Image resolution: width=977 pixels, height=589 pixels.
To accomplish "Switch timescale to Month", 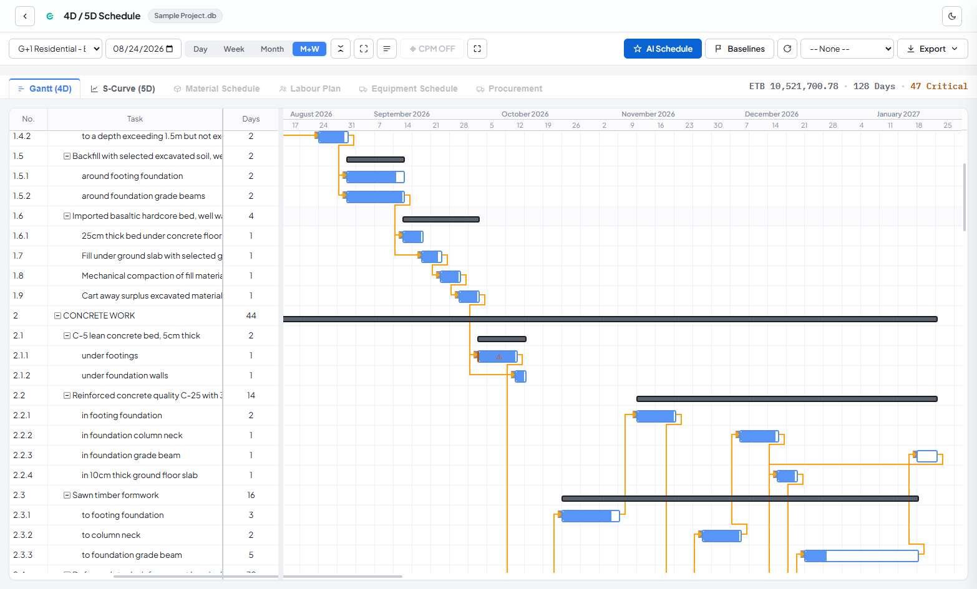I will pyautogui.click(x=272, y=49).
